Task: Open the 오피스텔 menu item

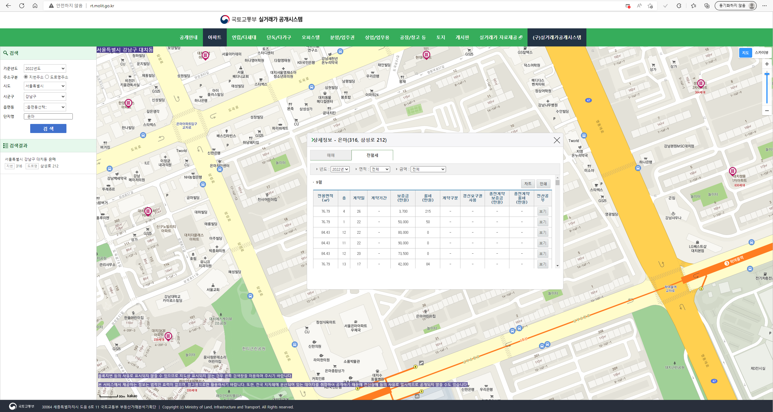Action: [310, 37]
